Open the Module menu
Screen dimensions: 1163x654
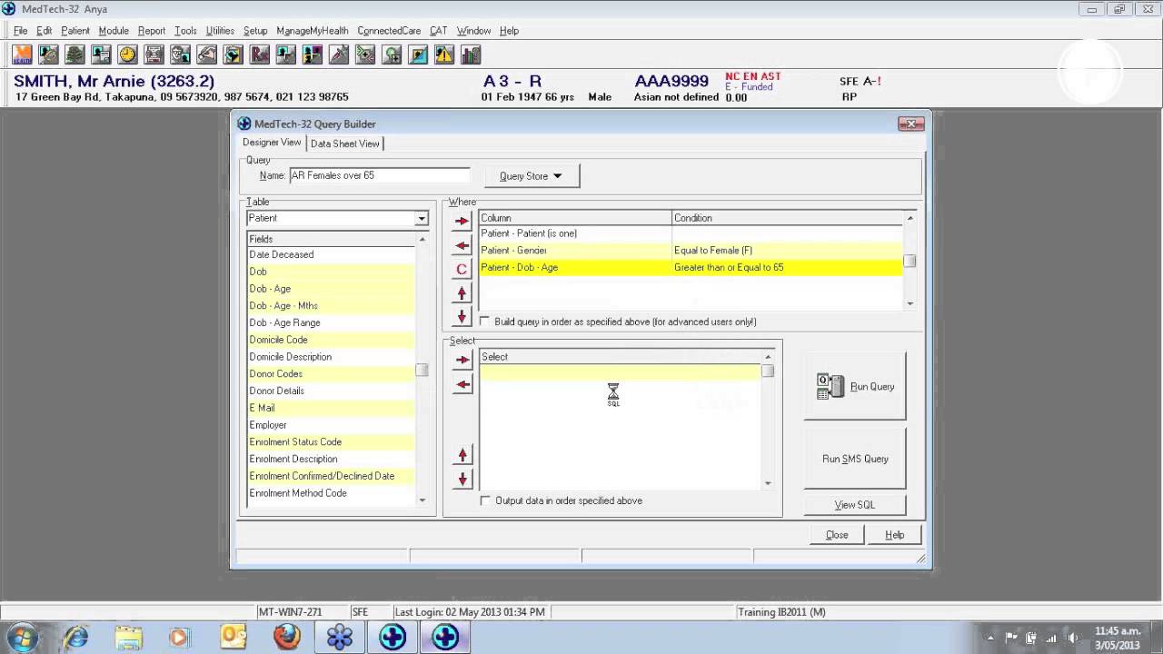tap(114, 31)
